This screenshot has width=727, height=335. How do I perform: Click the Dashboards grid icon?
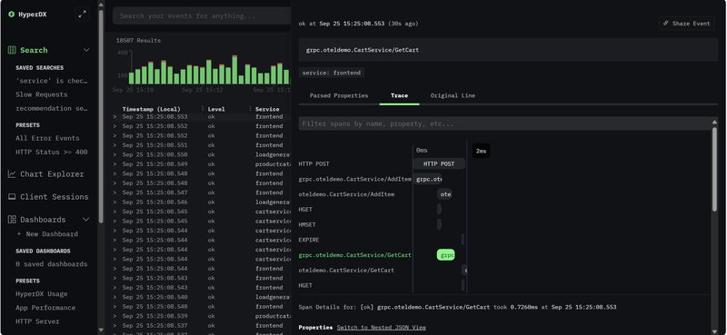[x=12, y=219]
